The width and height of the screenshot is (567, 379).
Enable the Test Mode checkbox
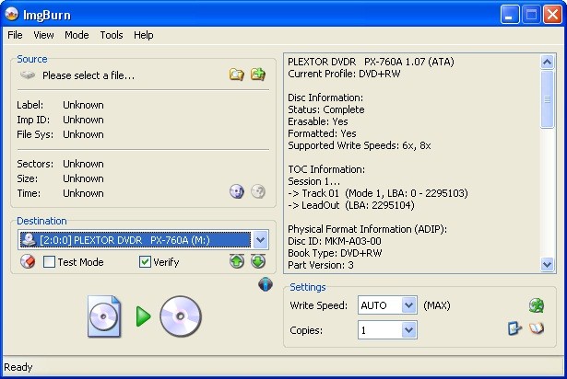click(x=49, y=261)
